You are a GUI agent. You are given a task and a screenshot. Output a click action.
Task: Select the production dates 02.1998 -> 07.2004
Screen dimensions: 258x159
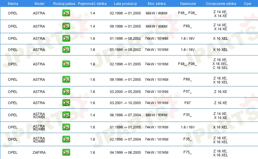click(125, 139)
